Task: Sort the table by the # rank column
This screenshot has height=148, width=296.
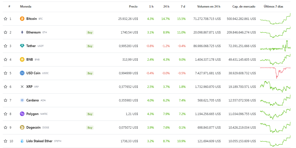Action: (x=9, y=7)
